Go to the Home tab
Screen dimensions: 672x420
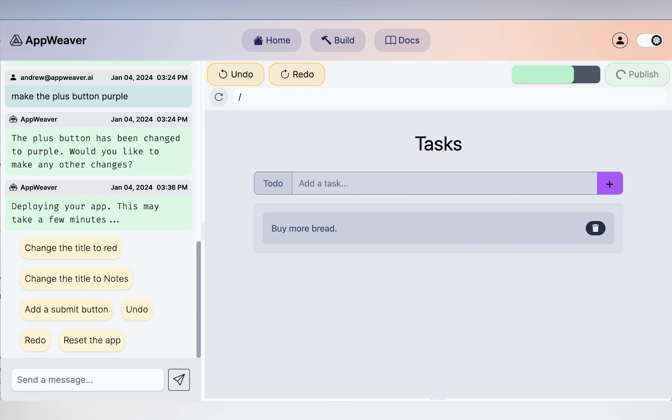coord(271,40)
